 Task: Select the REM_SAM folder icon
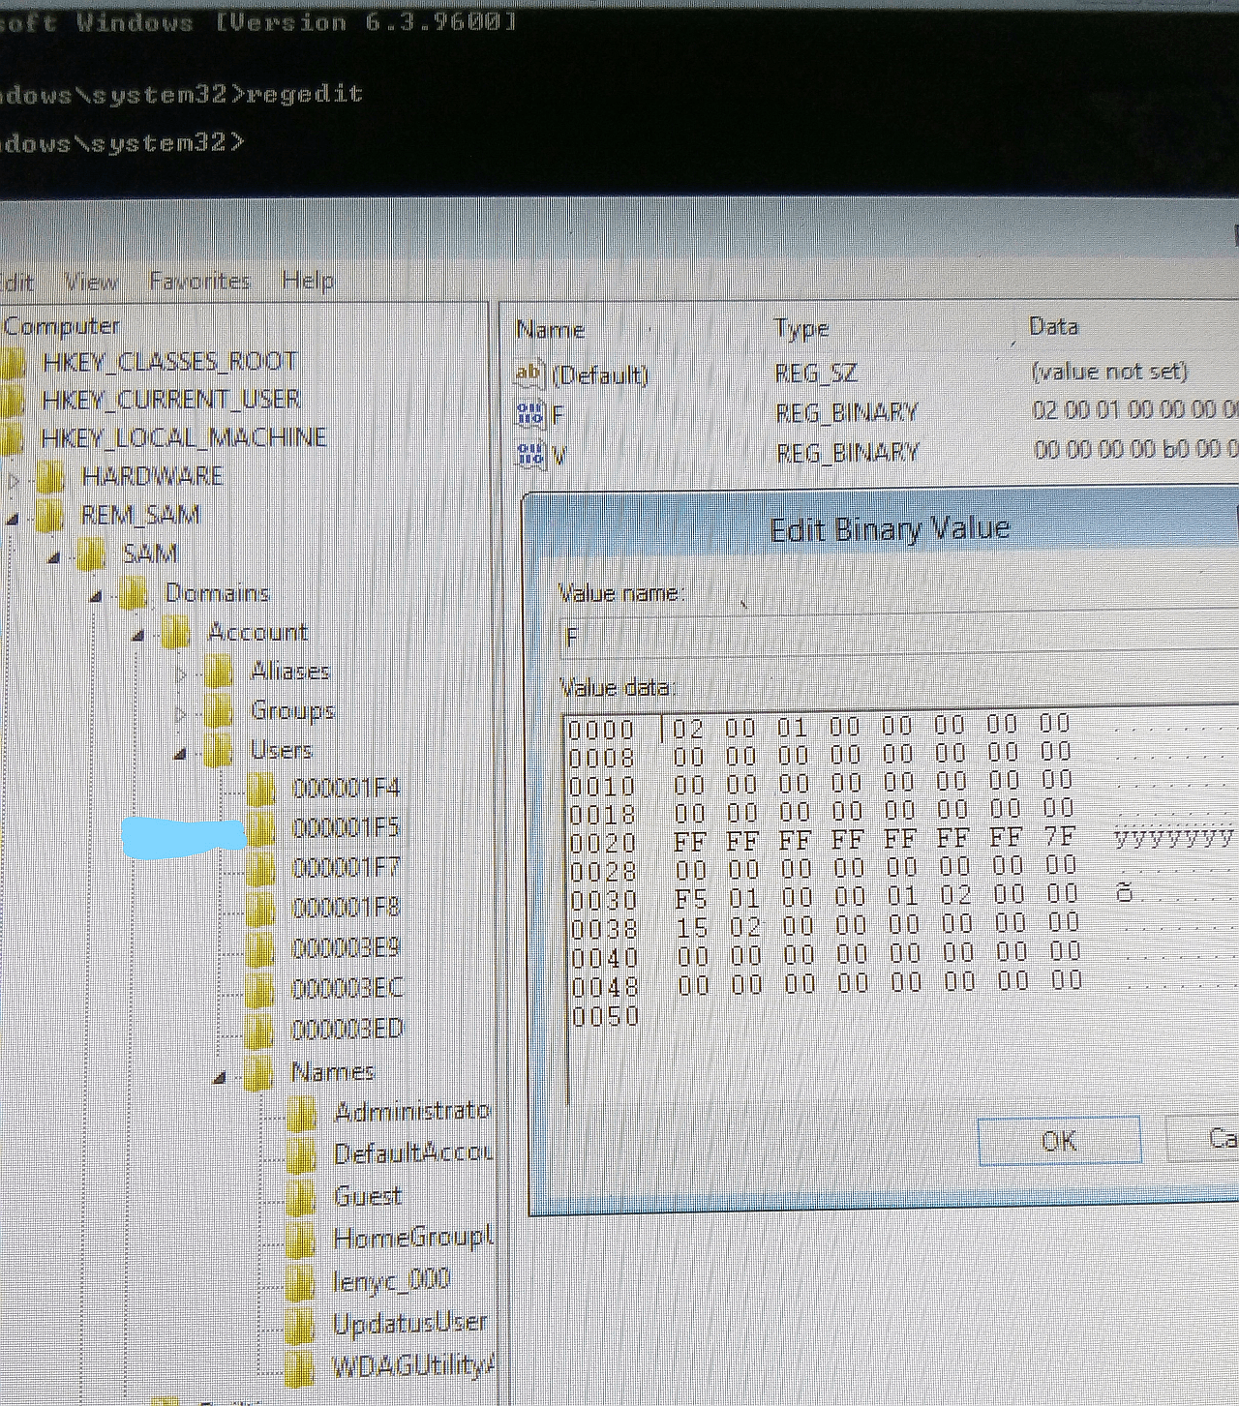tap(47, 515)
